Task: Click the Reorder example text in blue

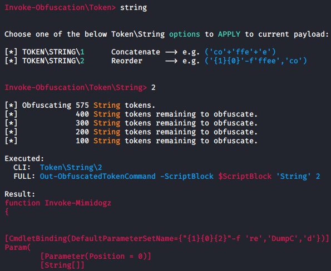Action: tap(256, 61)
